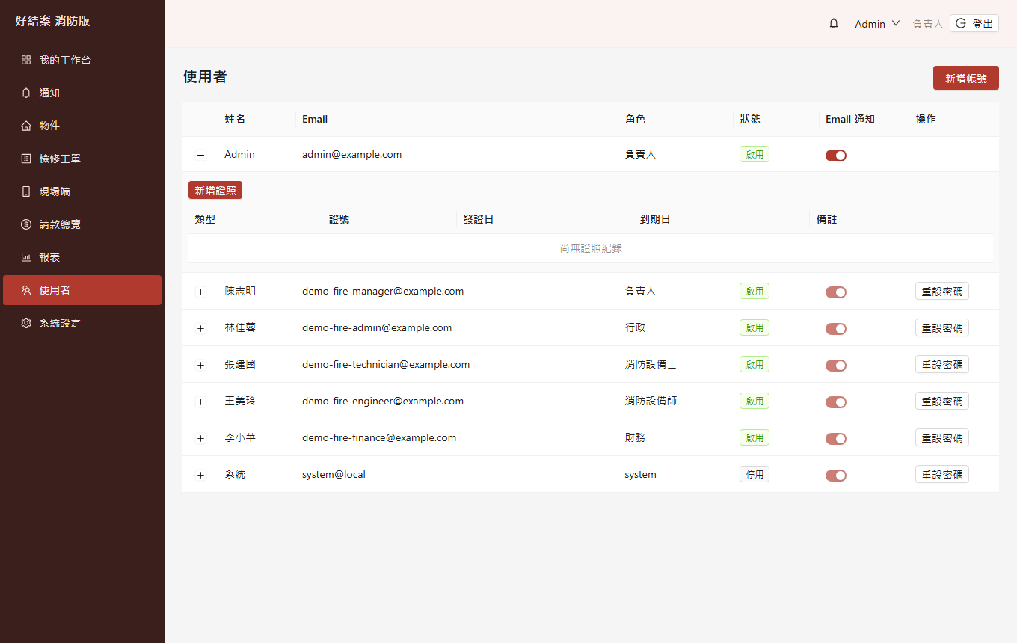The image size is (1017, 643).
Task: Open 我的工作台 in the sidebar
Action: click(x=82, y=60)
